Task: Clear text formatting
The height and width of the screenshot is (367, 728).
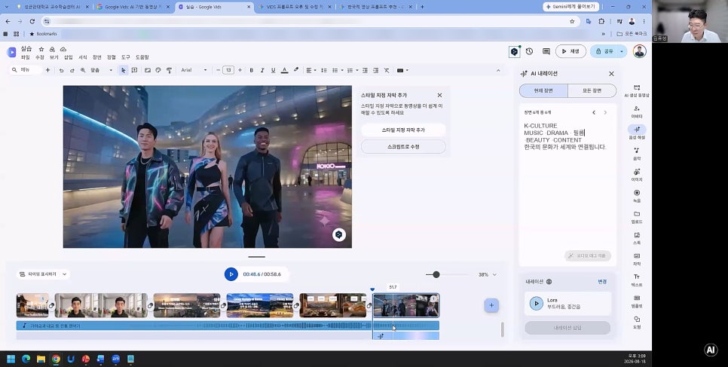Action: [x=387, y=70]
